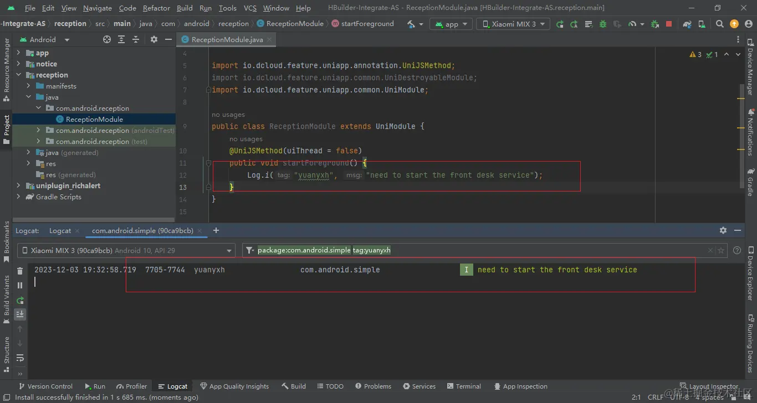The image size is (757, 403).
Task: Click Sync Project with Gradle Files icon
Action: click(687, 24)
